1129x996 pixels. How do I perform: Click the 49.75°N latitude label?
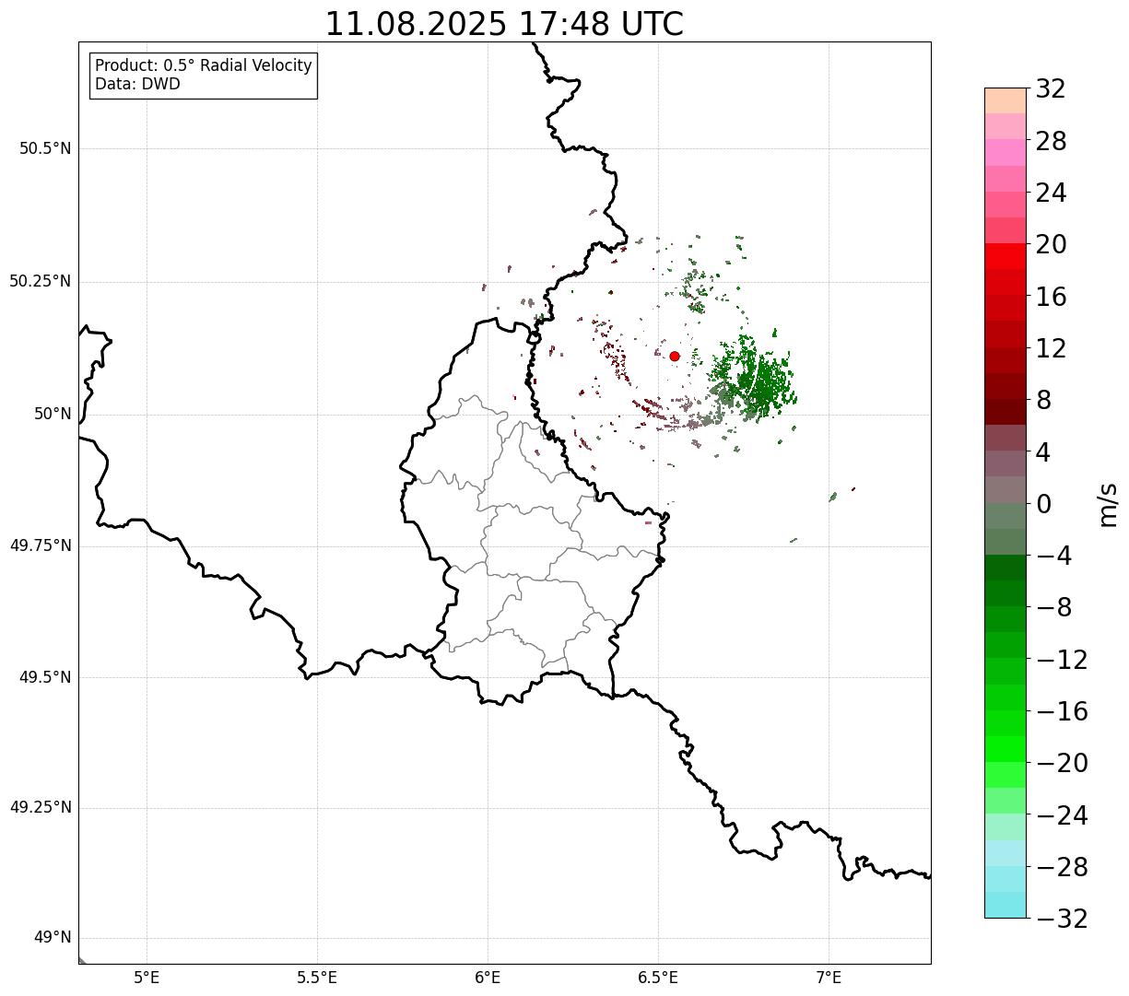pos(41,545)
